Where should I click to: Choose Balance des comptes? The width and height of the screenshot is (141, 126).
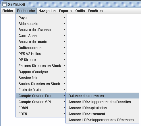coord(102,96)
